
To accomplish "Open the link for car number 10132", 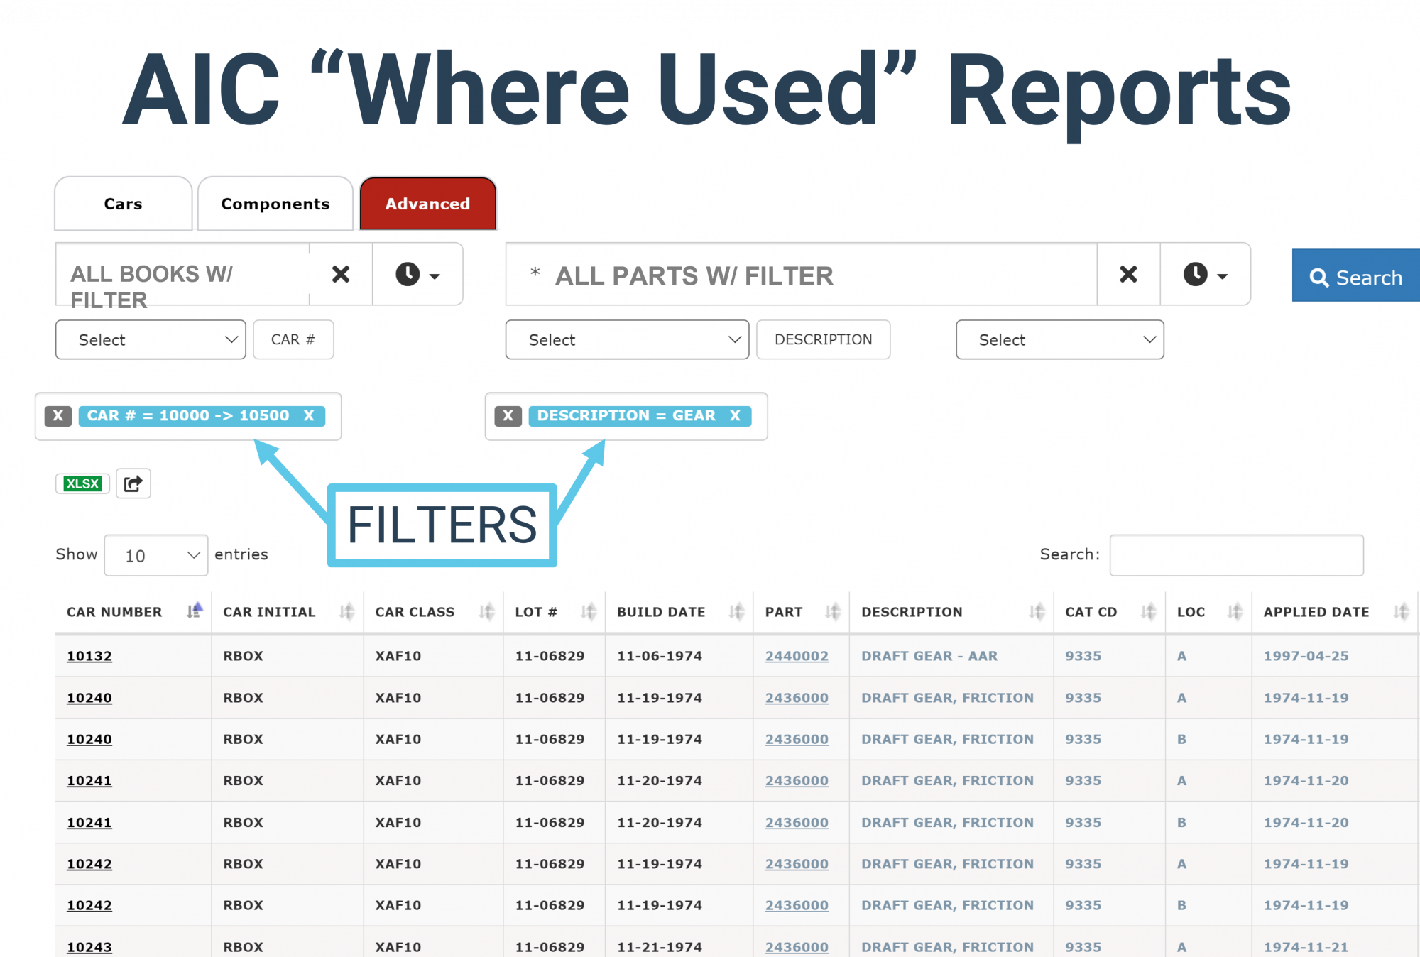I will (x=89, y=655).
